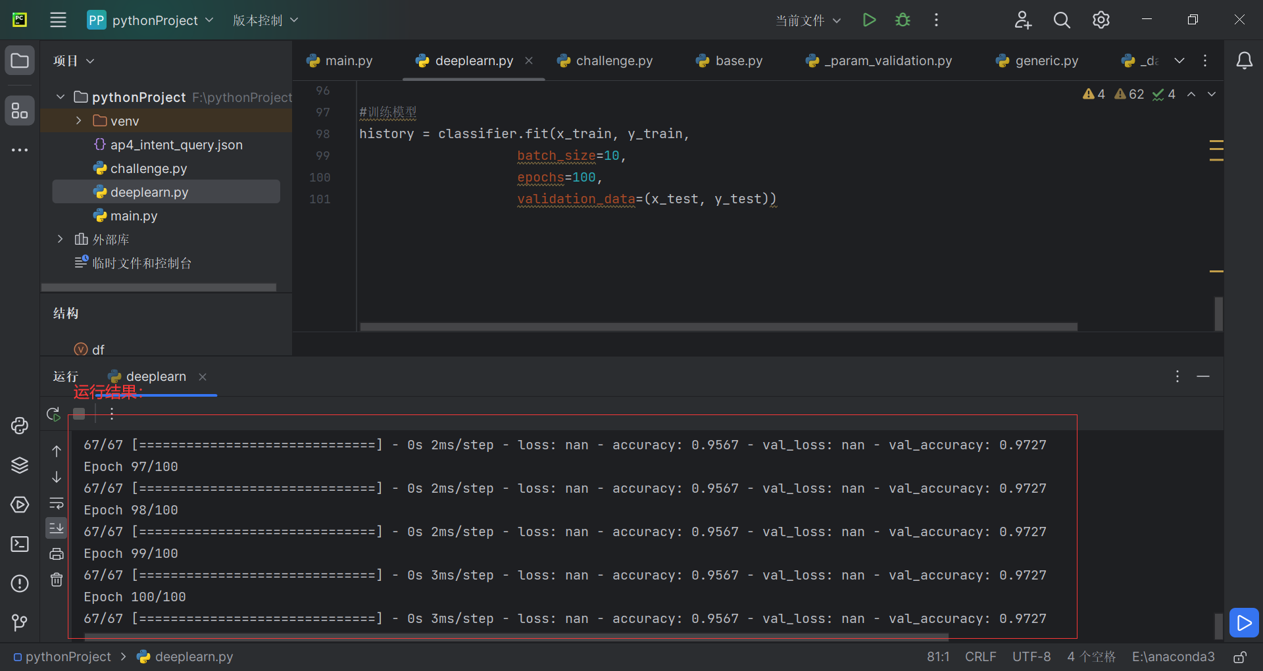Change indent setting 4 个空格

click(x=1091, y=657)
